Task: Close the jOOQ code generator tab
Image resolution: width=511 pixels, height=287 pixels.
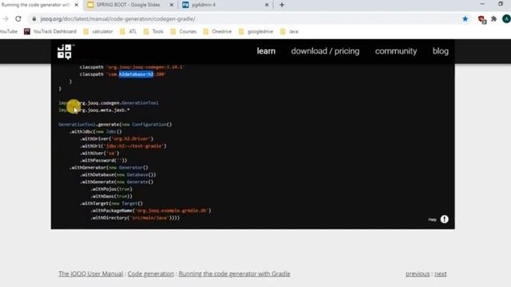Action: point(77,5)
